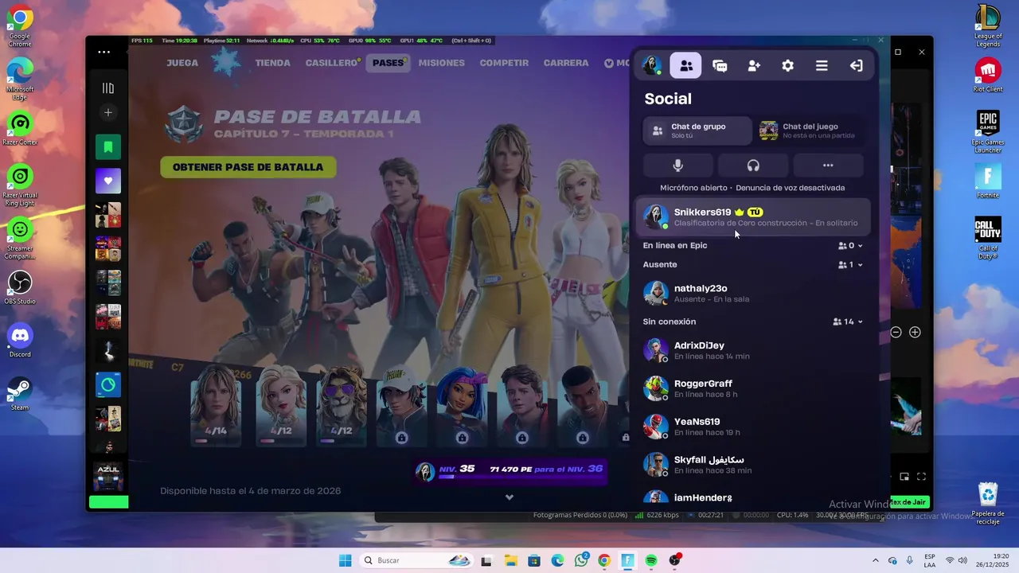Select your own entry Snikkers619

[753, 217]
